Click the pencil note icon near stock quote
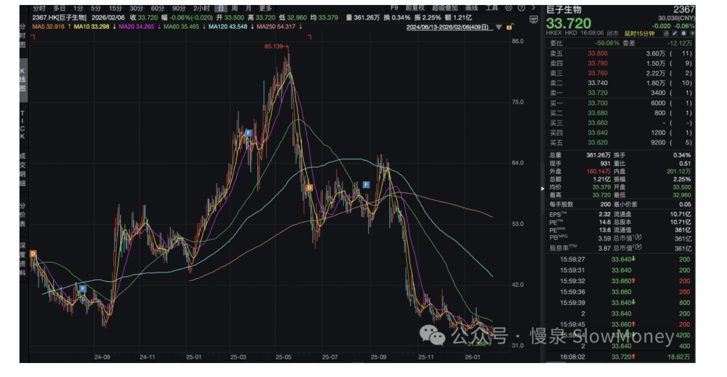Viewport: 727px width, 377px height. coord(674,33)
